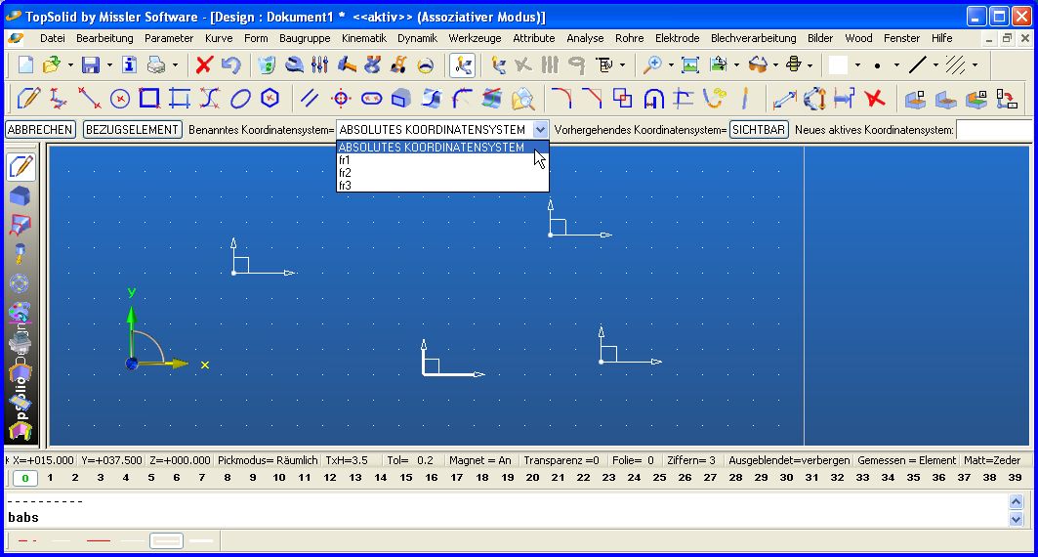Open the Kurve menu

[x=219, y=38]
